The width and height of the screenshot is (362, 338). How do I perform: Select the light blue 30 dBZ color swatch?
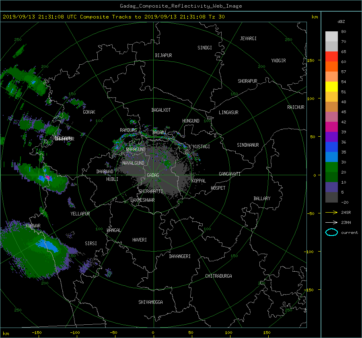coord(331,157)
